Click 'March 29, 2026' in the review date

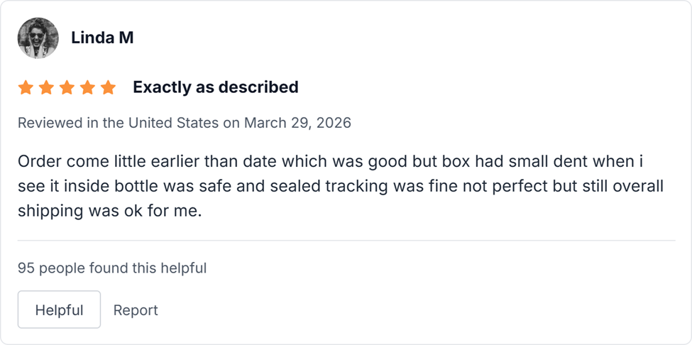tap(297, 123)
